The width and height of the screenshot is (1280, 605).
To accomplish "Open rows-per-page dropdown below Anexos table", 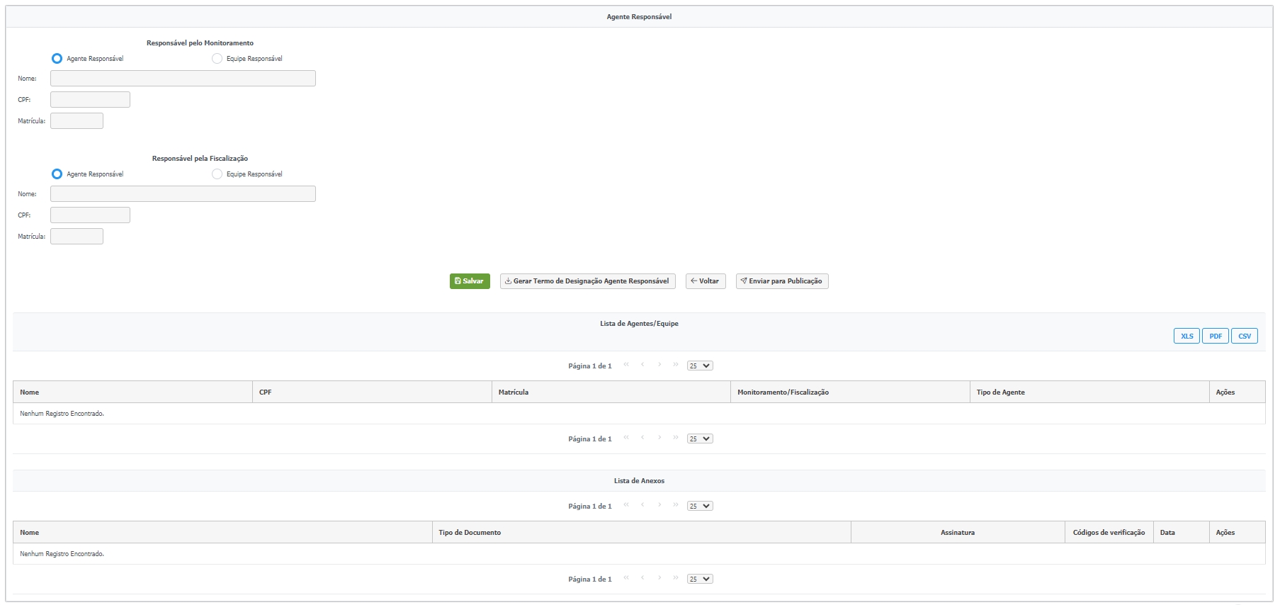I will coord(699,579).
